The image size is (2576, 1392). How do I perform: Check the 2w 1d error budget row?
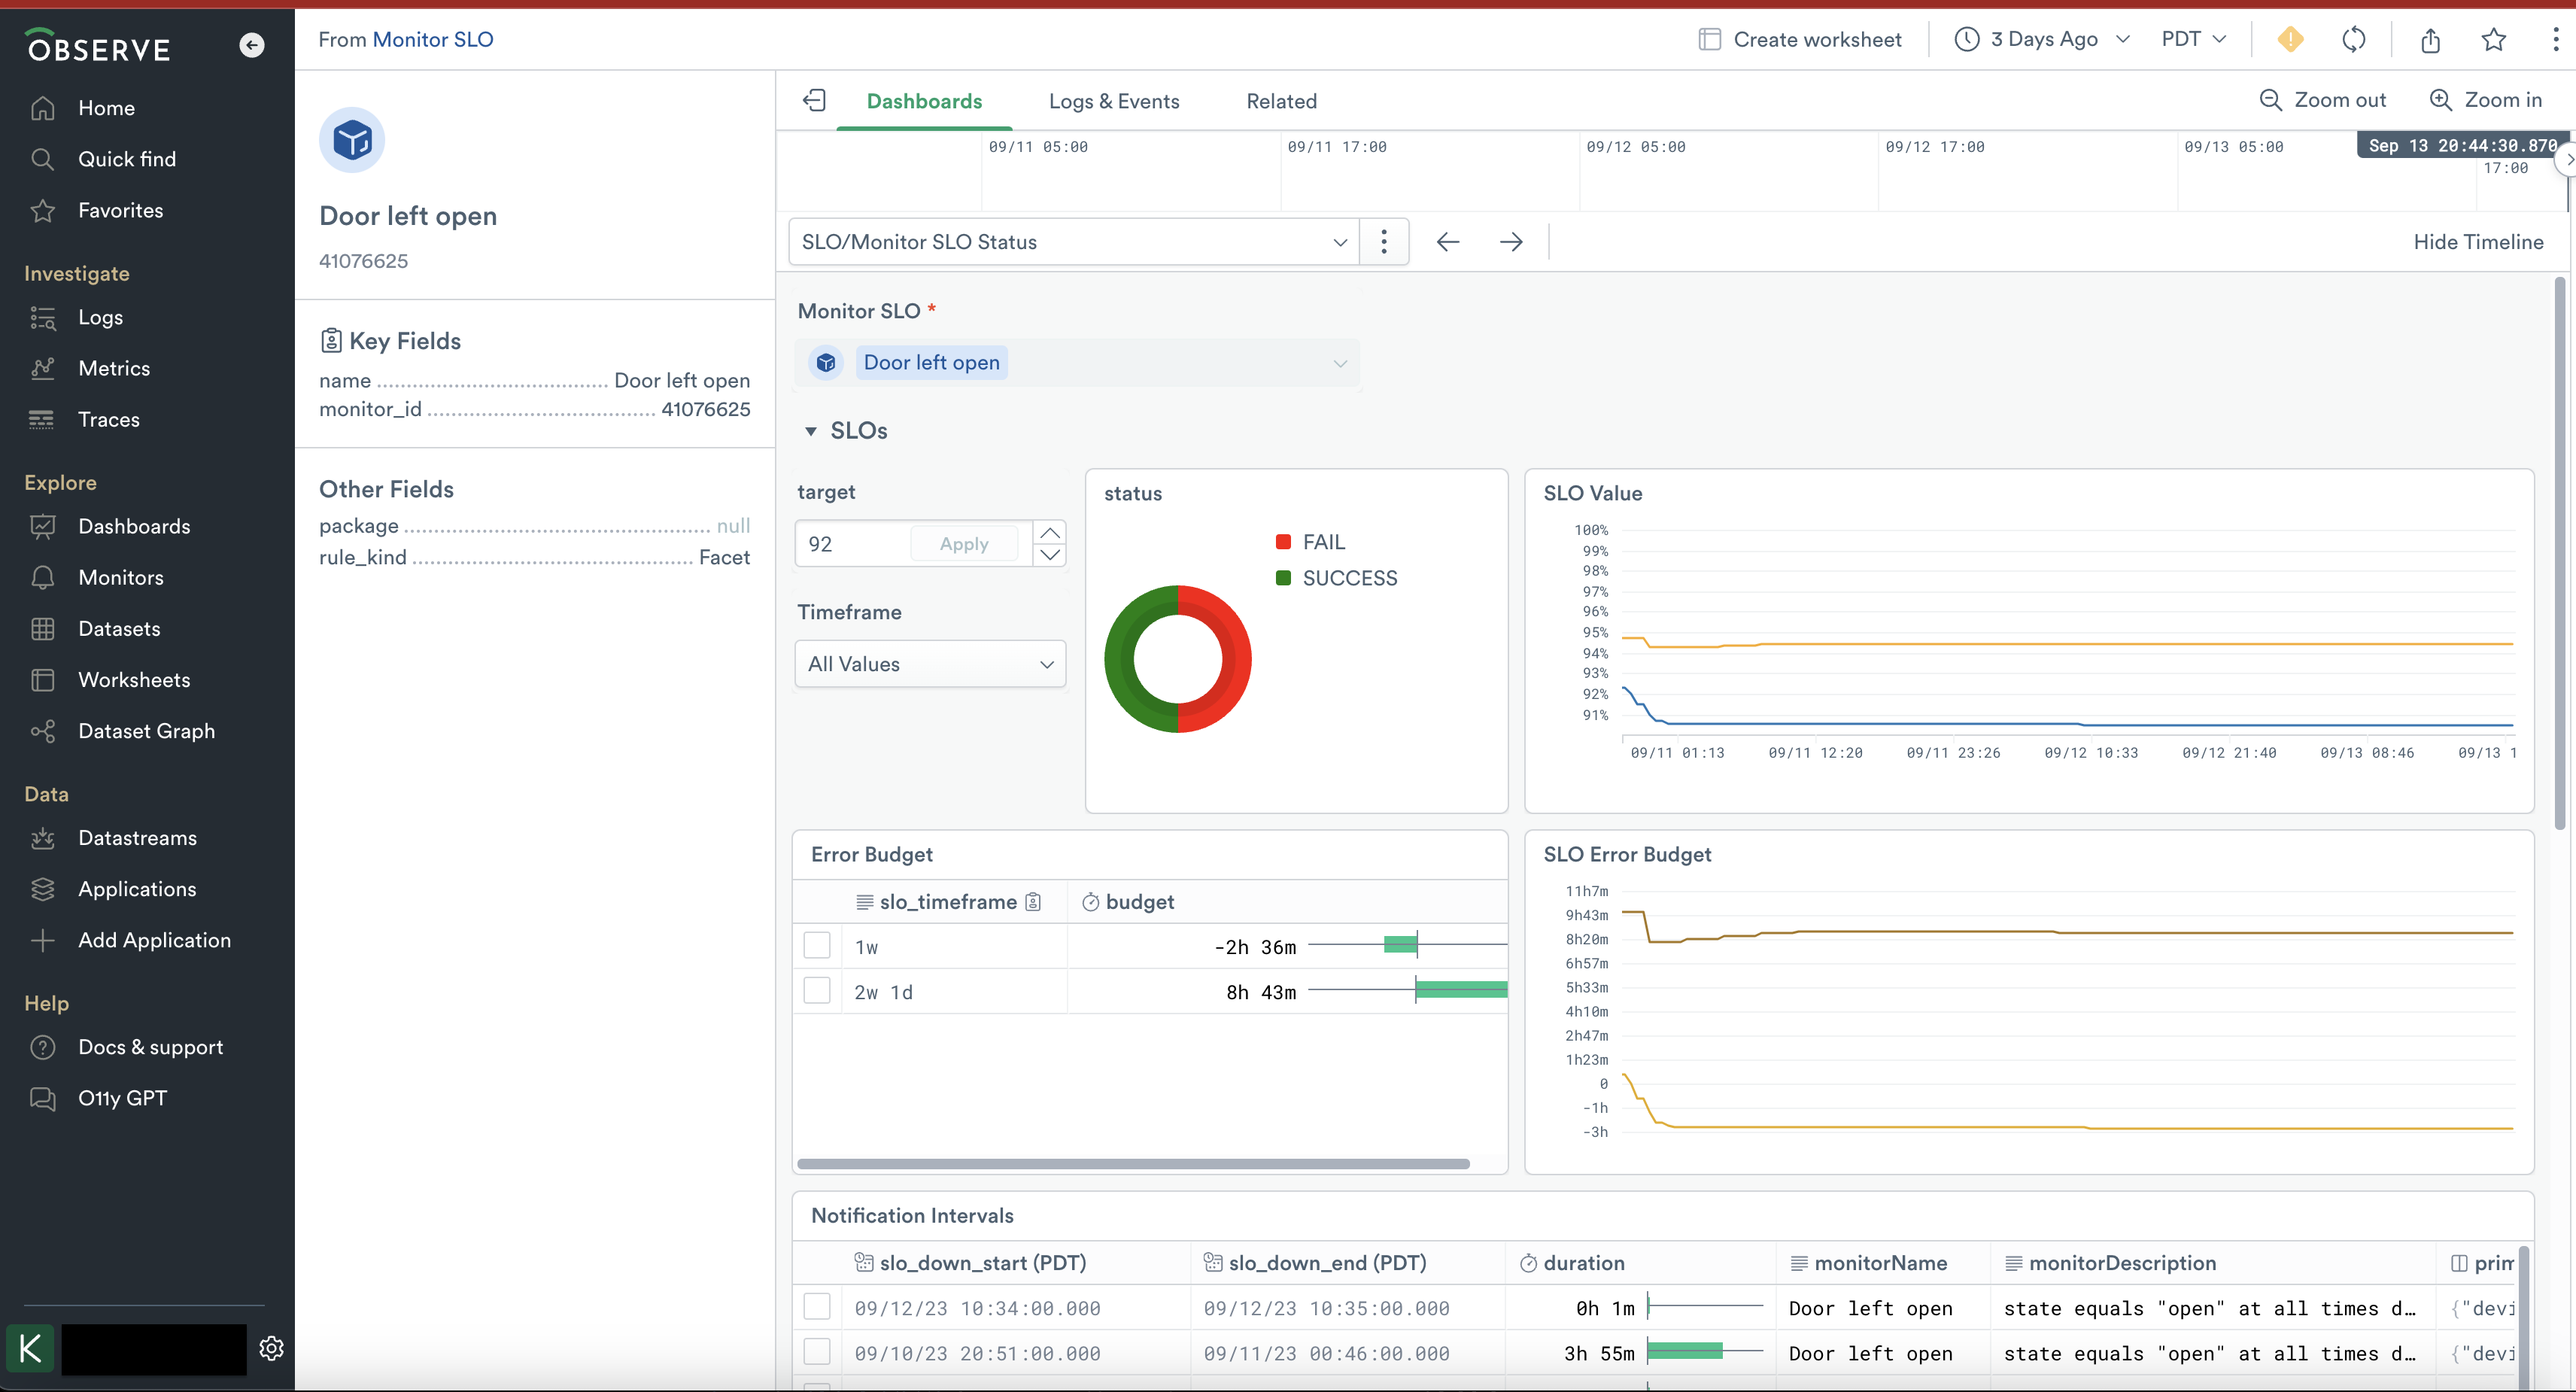817,991
